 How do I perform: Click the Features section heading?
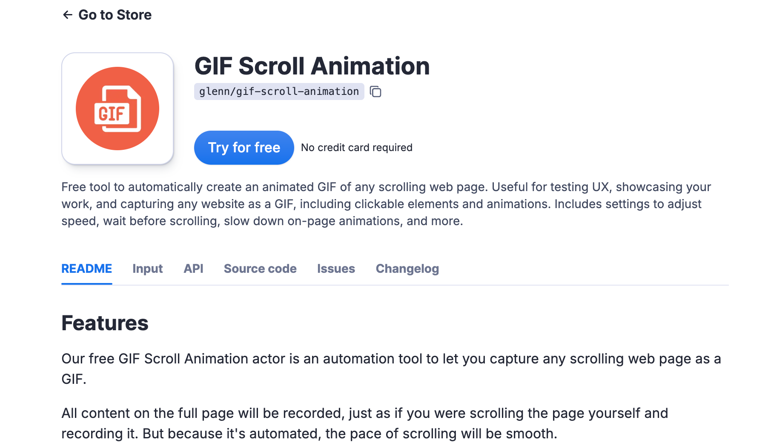pyautogui.click(x=105, y=323)
